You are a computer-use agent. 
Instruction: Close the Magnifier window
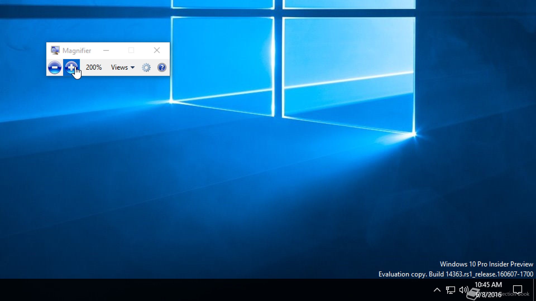pos(157,50)
